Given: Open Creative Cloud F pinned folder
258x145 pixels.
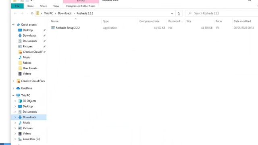Looking at the screenshot, I should click(x=33, y=52).
